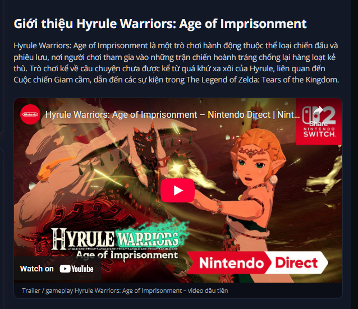The image size is (358, 309).
Task: Click the Share arrow icon on video
Action: pos(319,111)
